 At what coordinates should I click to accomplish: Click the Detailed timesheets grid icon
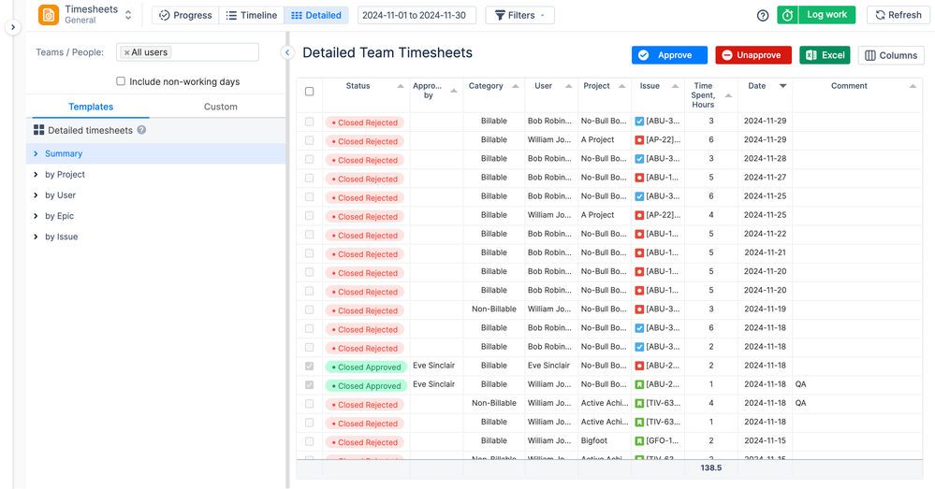point(38,130)
